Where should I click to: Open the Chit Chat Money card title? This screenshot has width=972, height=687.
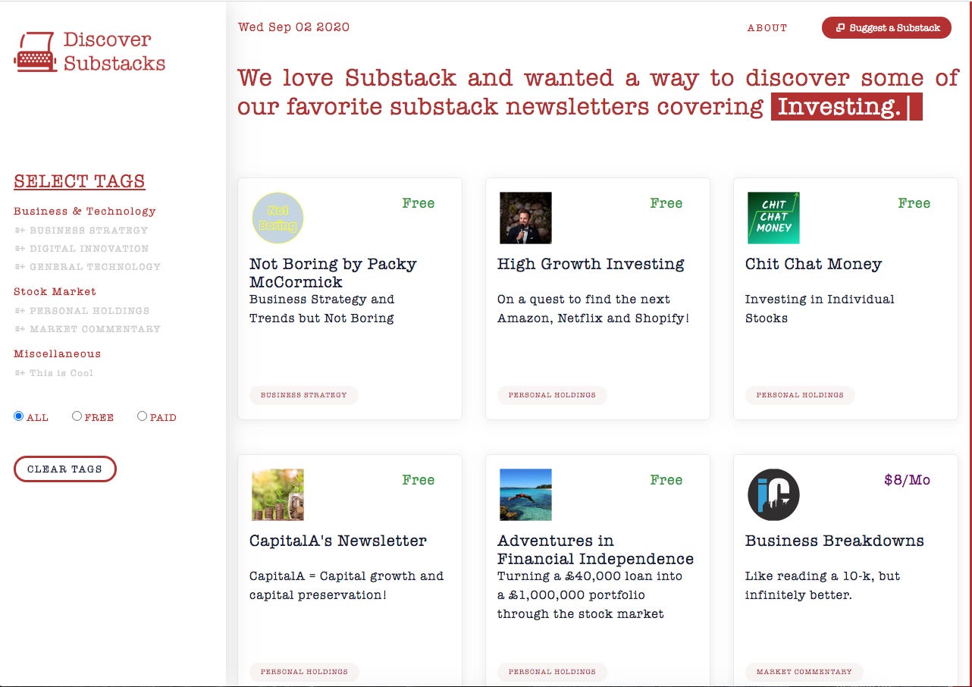tap(813, 265)
